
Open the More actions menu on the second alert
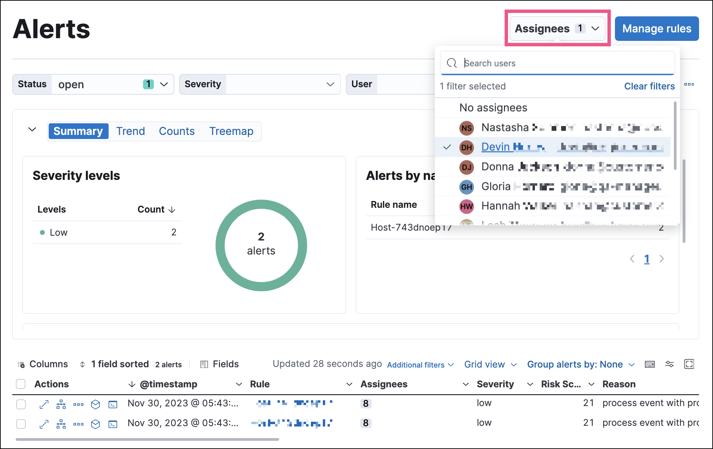[78, 424]
